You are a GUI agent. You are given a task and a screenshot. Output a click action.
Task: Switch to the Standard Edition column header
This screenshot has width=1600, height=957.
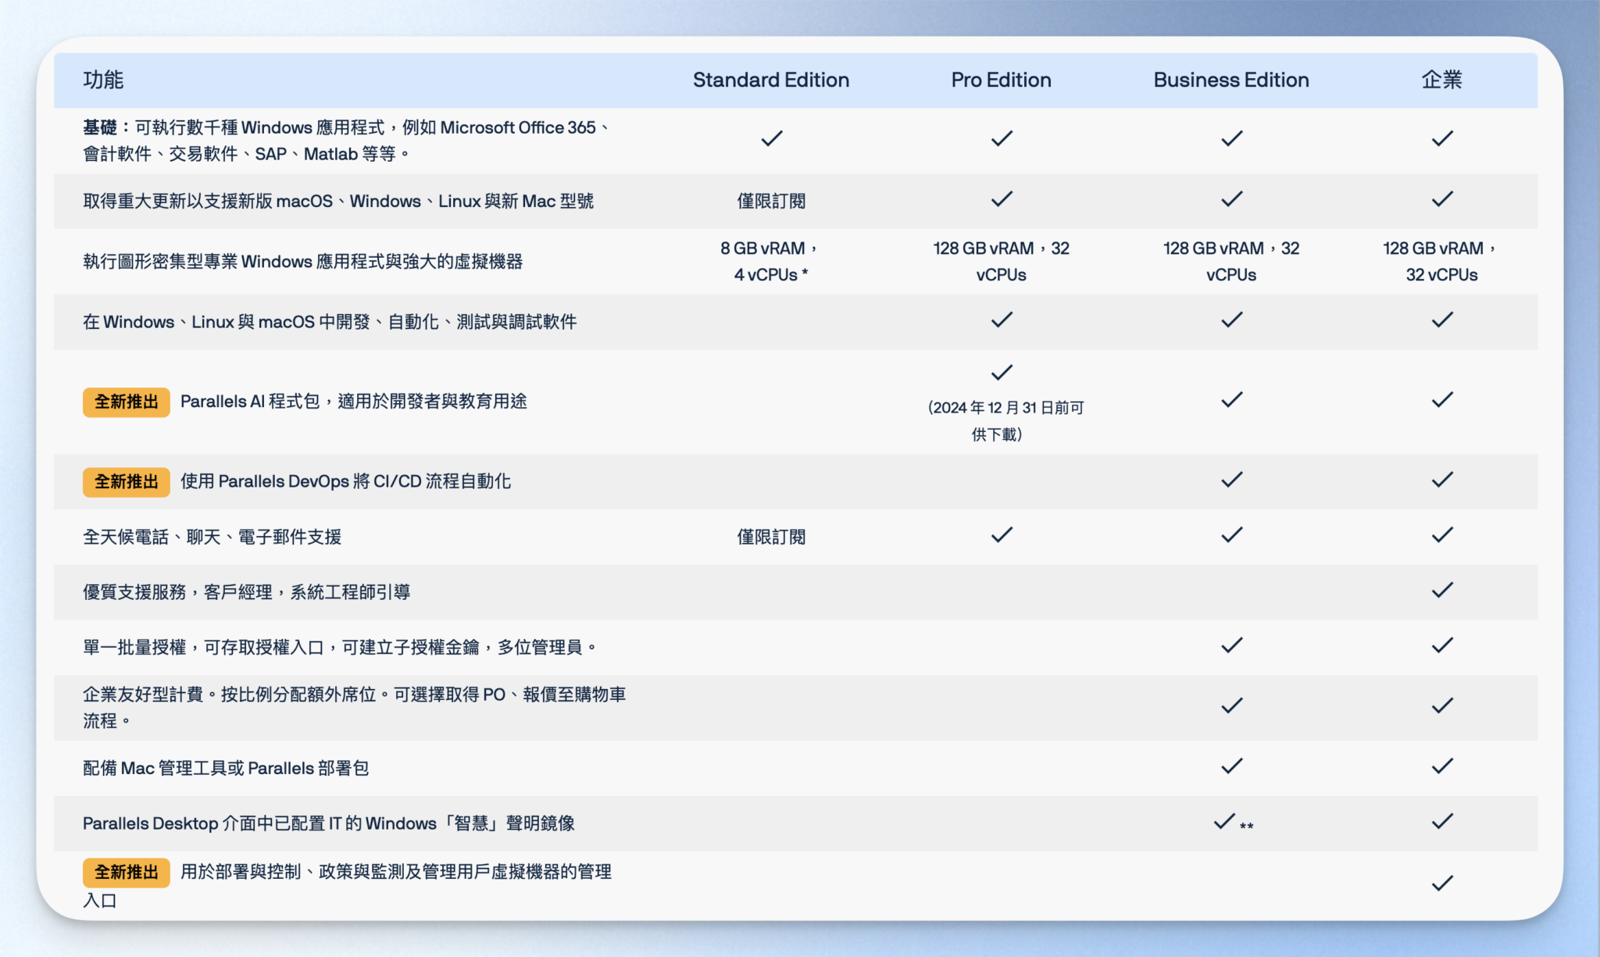(x=770, y=80)
